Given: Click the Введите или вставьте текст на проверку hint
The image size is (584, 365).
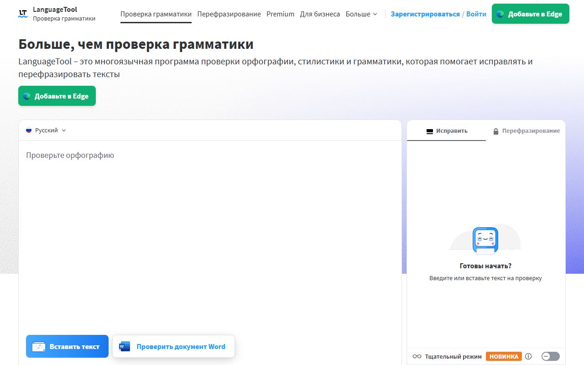Looking at the screenshot, I should 485,278.
